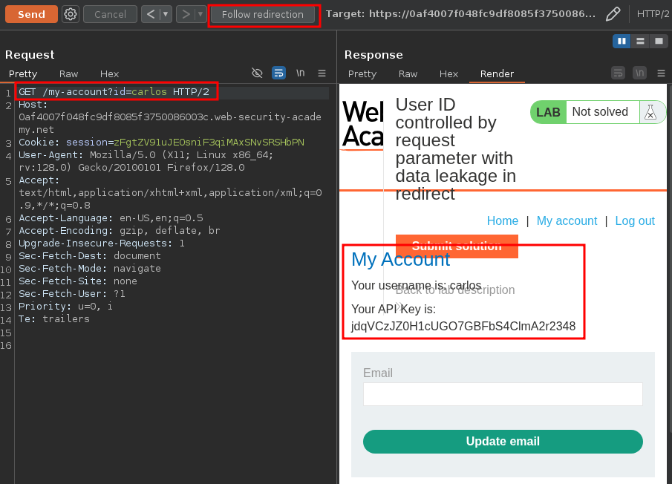This screenshot has width=672, height=484.
Task: Toggle word wrap in Request panel
Action: point(278,73)
